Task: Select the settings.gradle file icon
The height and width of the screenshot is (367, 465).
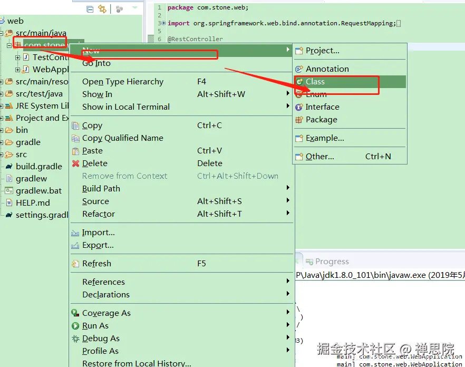Action: tap(9, 215)
